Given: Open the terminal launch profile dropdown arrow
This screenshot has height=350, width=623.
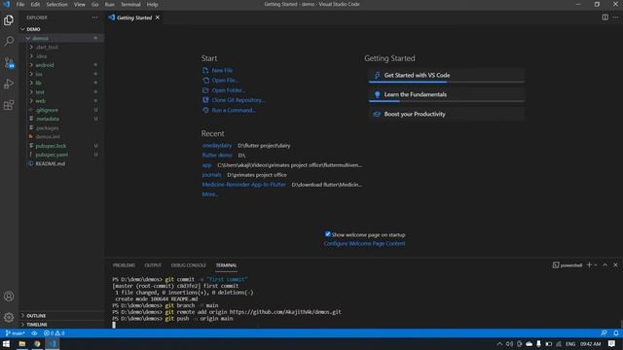Looking at the screenshot, I should coord(596,265).
